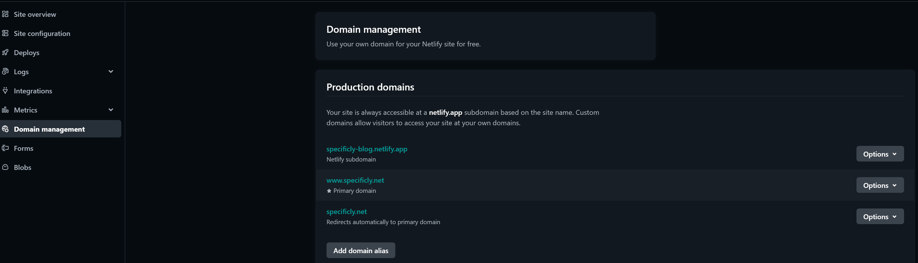This screenshot has width=918, height=263.
Task: Open Options for specificly-blog.netlify.app
Action: pos(880,154)
